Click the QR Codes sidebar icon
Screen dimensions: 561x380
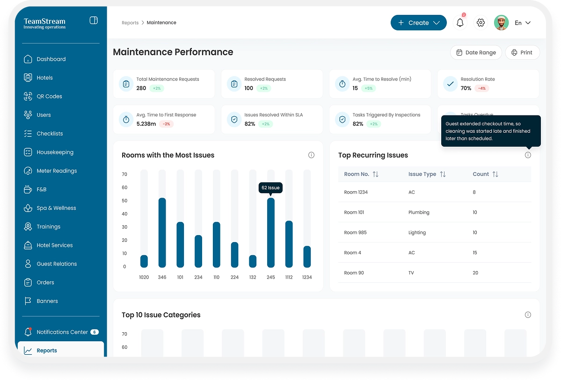[x=28, y=96]
